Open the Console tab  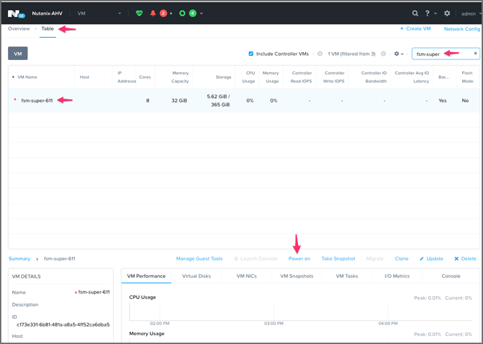(451, 276)
